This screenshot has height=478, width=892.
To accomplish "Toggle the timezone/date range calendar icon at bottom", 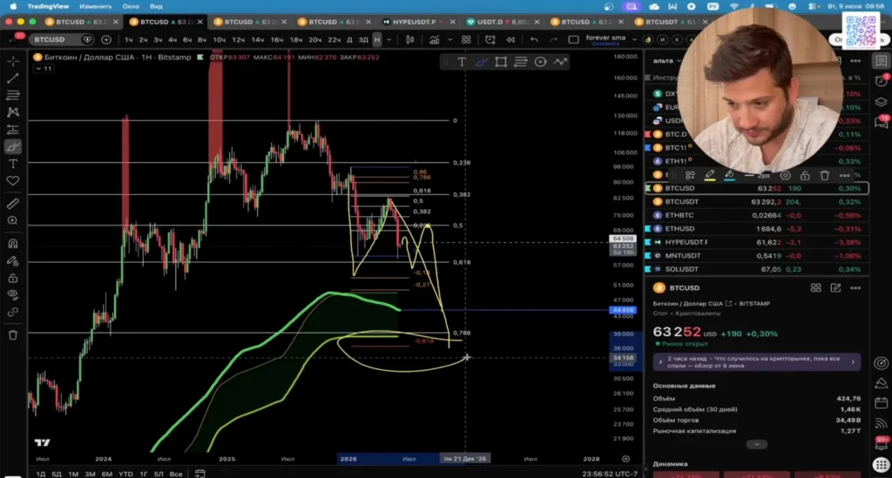I will point(199,473).
